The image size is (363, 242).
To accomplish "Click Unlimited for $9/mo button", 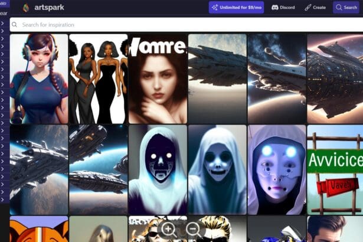I will click(x=236, y=8).
